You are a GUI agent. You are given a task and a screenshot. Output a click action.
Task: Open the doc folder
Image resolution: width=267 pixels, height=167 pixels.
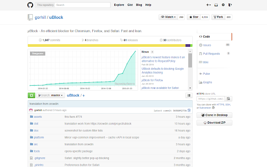pos(36,131)
